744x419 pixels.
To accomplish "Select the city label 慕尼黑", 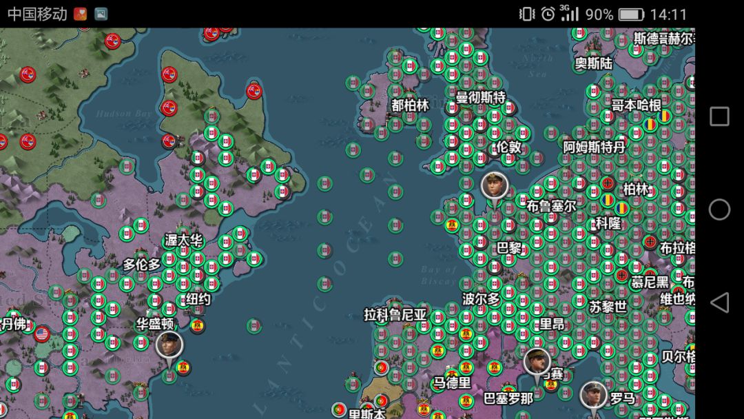I will pyautogui.click(x=650, y=283).
